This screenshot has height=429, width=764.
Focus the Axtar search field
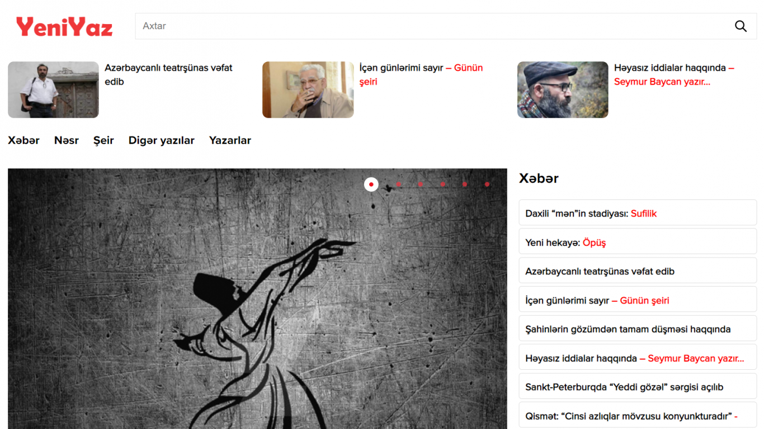point(433,26)
